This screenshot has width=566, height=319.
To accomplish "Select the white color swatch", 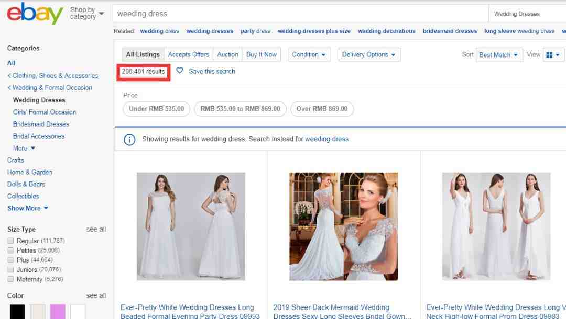I will (x=78, y=312).
